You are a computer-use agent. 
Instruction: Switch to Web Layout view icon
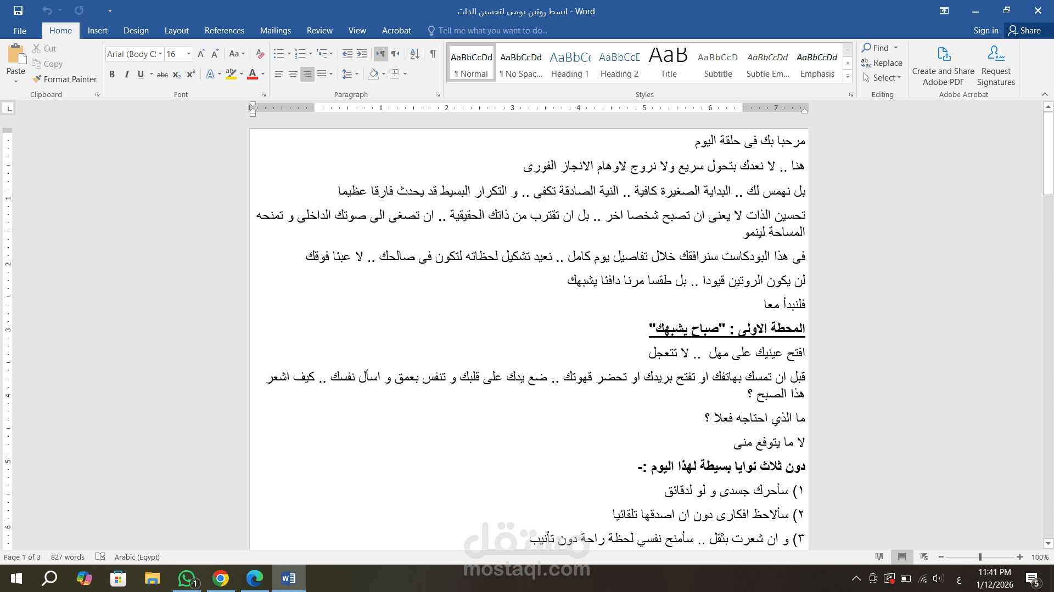tap(924, 557)
